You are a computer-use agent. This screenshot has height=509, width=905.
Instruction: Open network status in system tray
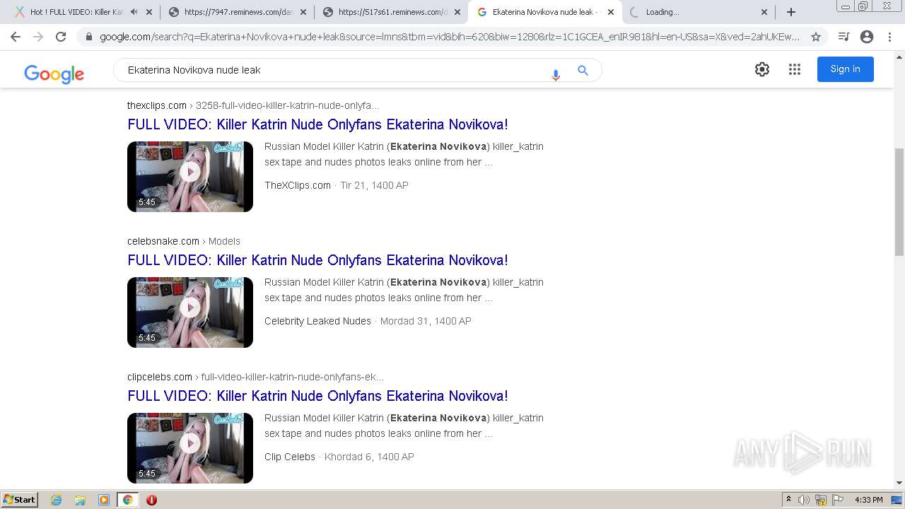click(x=821, y=500)
